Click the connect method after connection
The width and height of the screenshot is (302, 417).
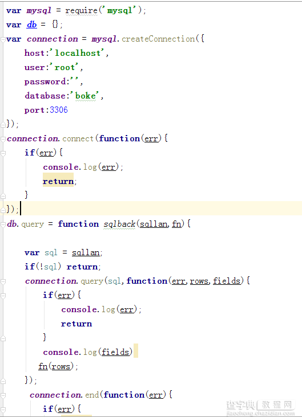78,139
